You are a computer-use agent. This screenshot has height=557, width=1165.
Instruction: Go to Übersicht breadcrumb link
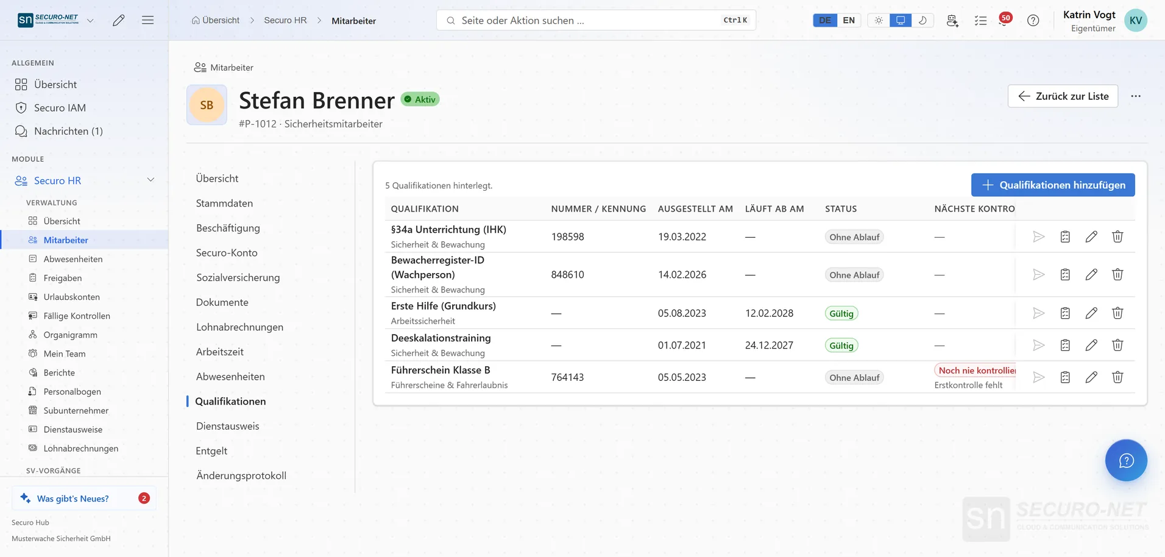(x=216, y=20)
